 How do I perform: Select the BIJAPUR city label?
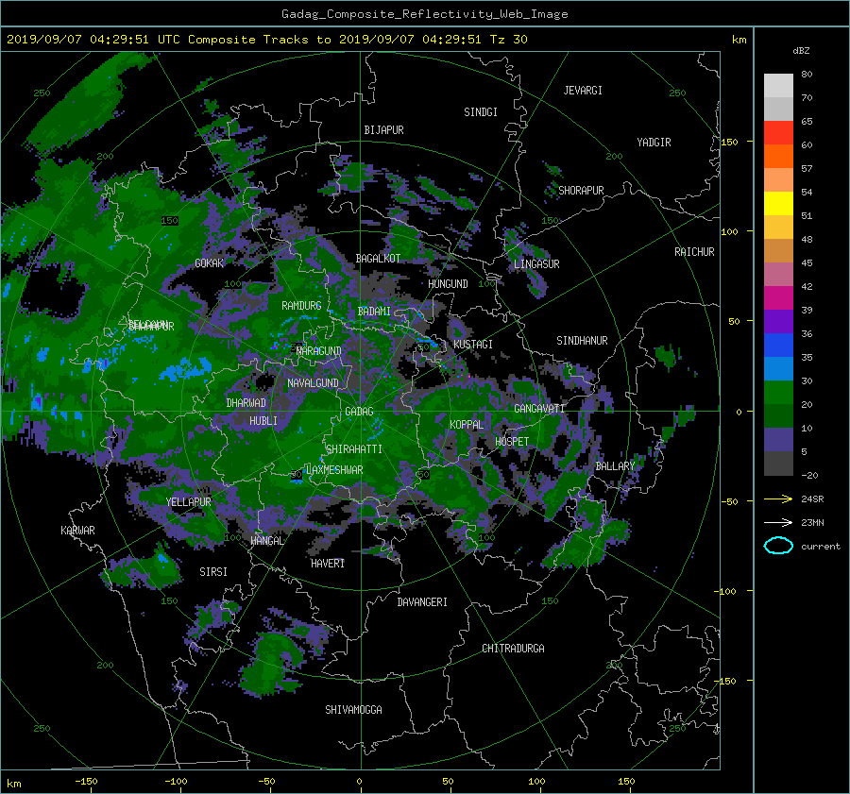pyautogui.click(x=383, y=130)
